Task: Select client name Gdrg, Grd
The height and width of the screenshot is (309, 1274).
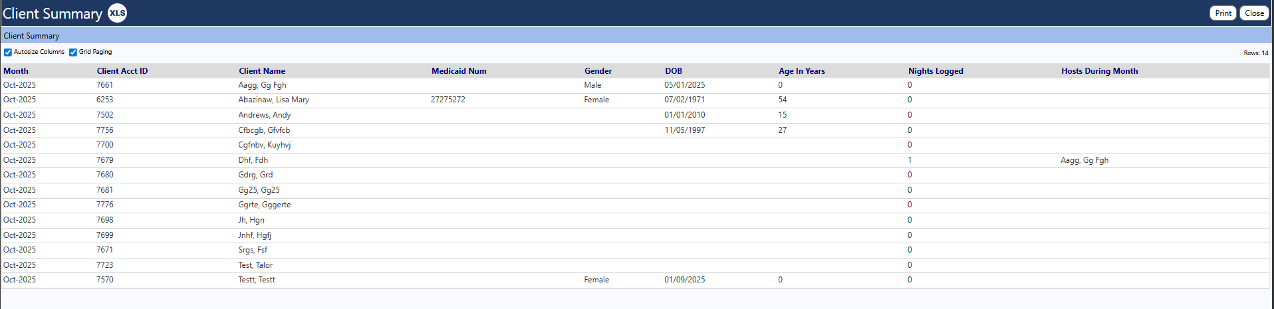Action: pyautogui.click(x=255, y=175)
